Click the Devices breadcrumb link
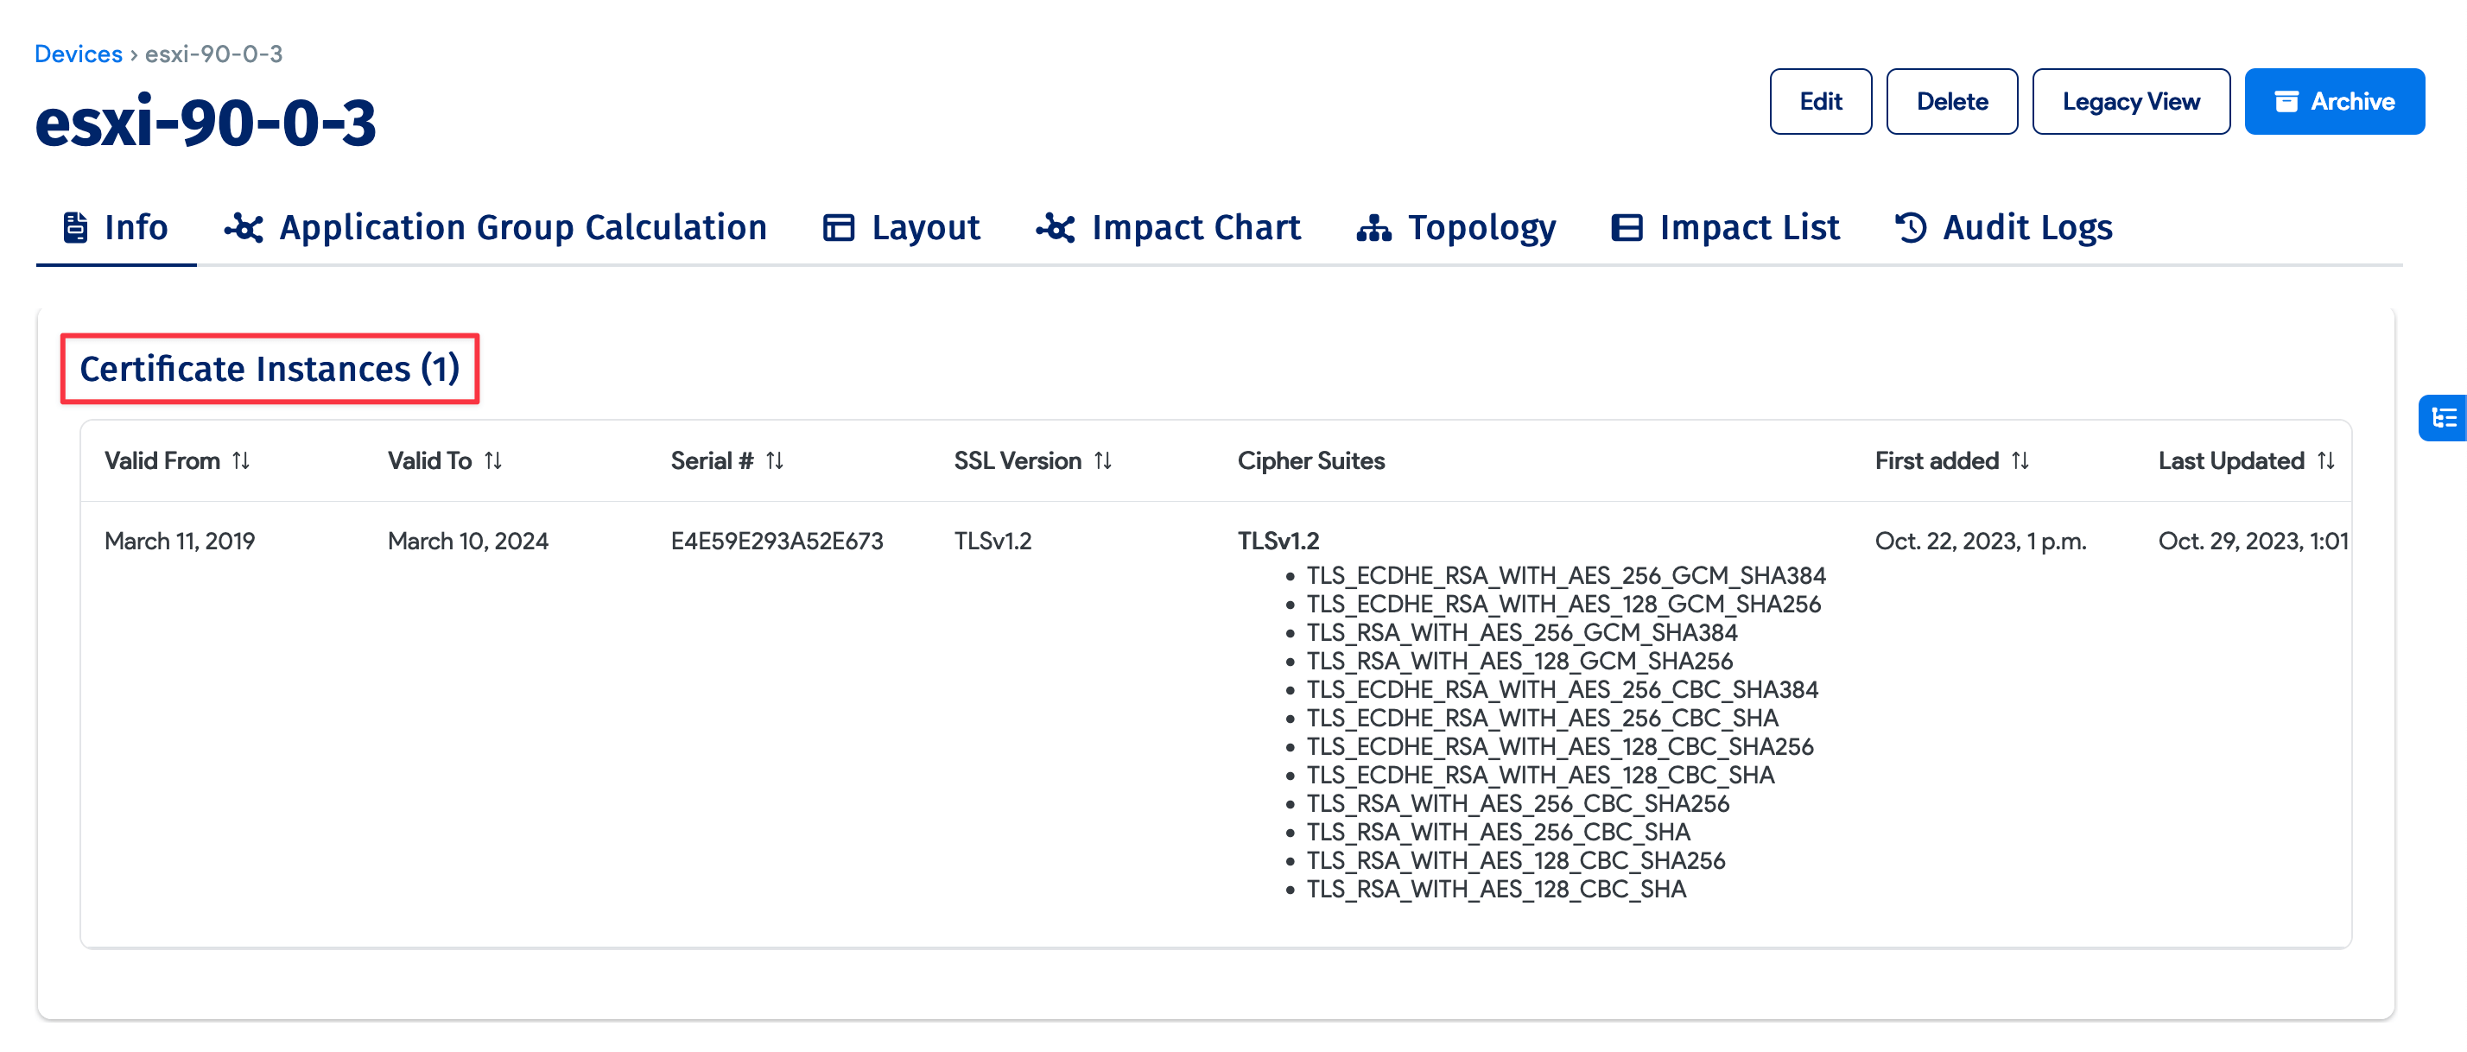Screen dimensions: 2467x1052 coord(78,54)
